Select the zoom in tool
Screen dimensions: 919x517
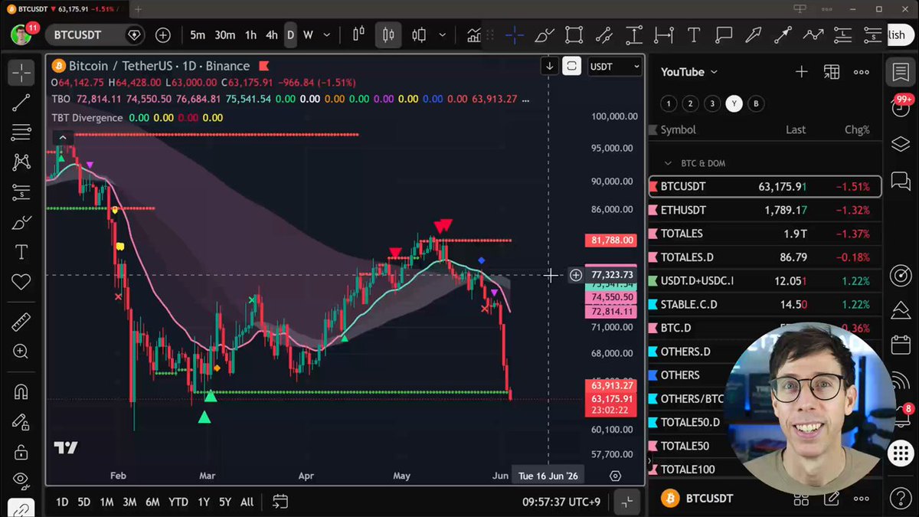tap(21, 352)
